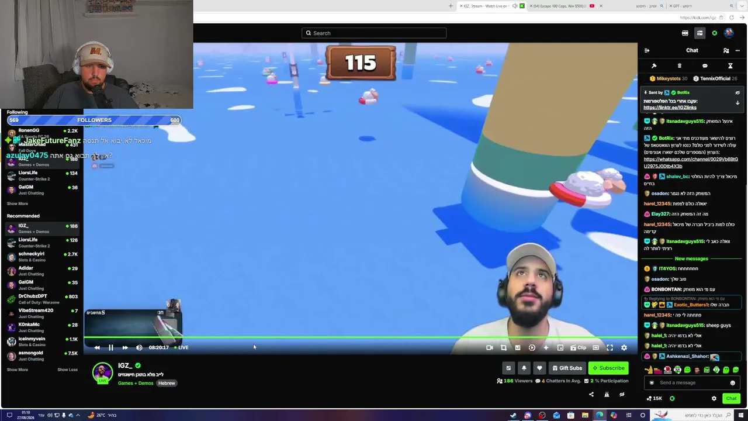This screenshot has width=748, height=421.
Task: Click the report icon below the stream
Action: (607, 394)
